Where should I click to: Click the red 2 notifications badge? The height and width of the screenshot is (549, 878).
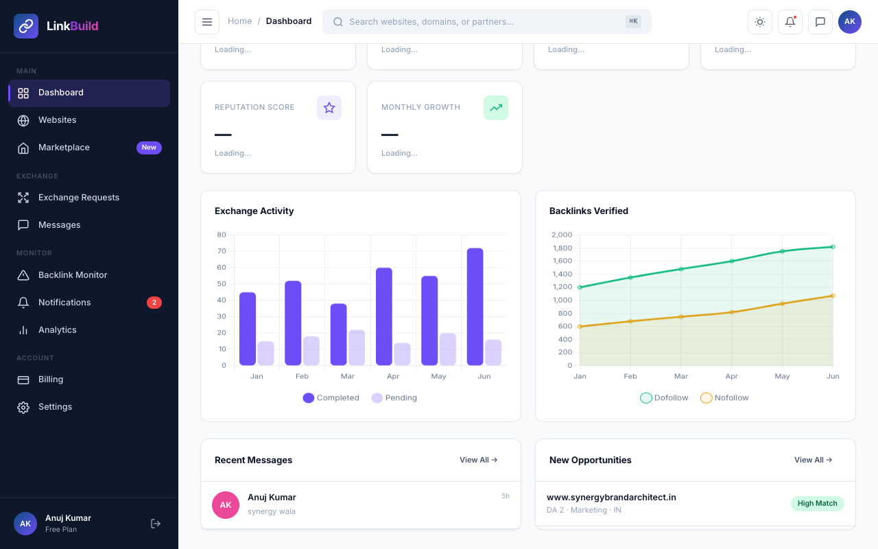click(154, 303)
